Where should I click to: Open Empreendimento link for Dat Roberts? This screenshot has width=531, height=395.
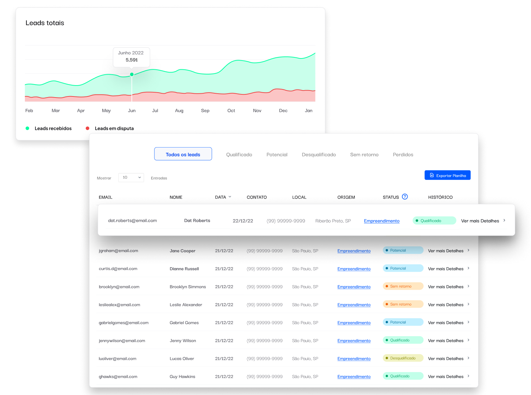[x=382, y=221]
